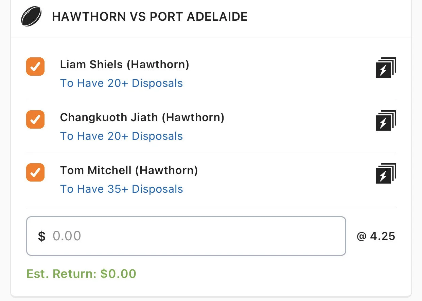The height and width of the screenshot is (301, 422).
Task: Click the dollar sign in the stake box
Action: click(x=41, y=236)
